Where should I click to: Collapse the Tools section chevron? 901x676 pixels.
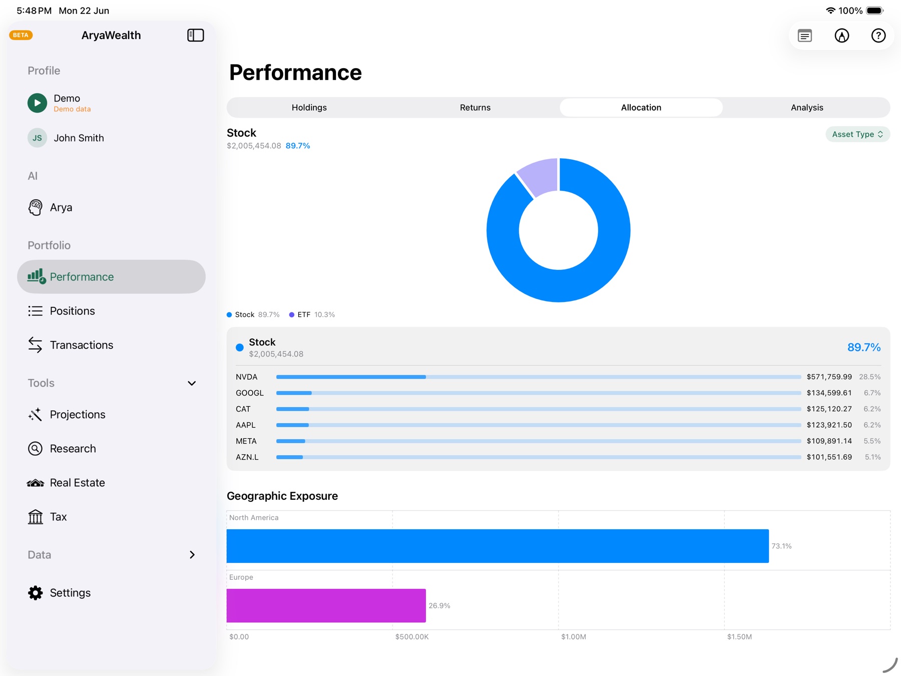[x=192, y=383]
